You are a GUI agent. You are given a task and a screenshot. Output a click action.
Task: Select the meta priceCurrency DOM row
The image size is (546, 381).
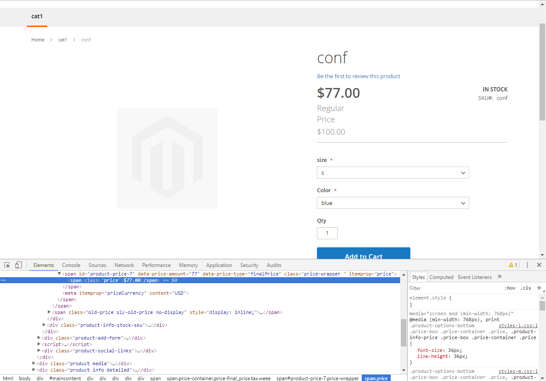coord(125,293)
